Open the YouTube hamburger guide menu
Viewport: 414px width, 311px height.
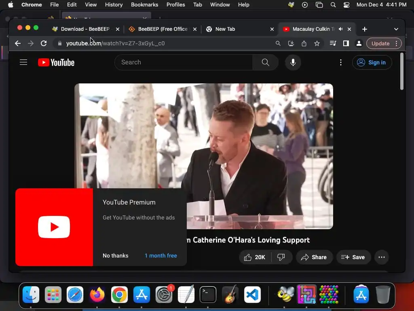23,62
